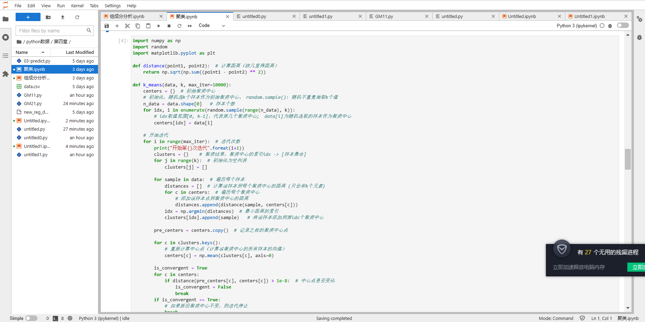Select GM21.py in file list
The image size is (645, 322).
coord(55,104)
